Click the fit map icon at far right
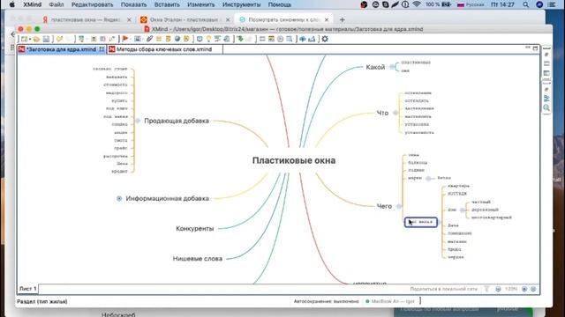565x317 pixels. [533, 289]
